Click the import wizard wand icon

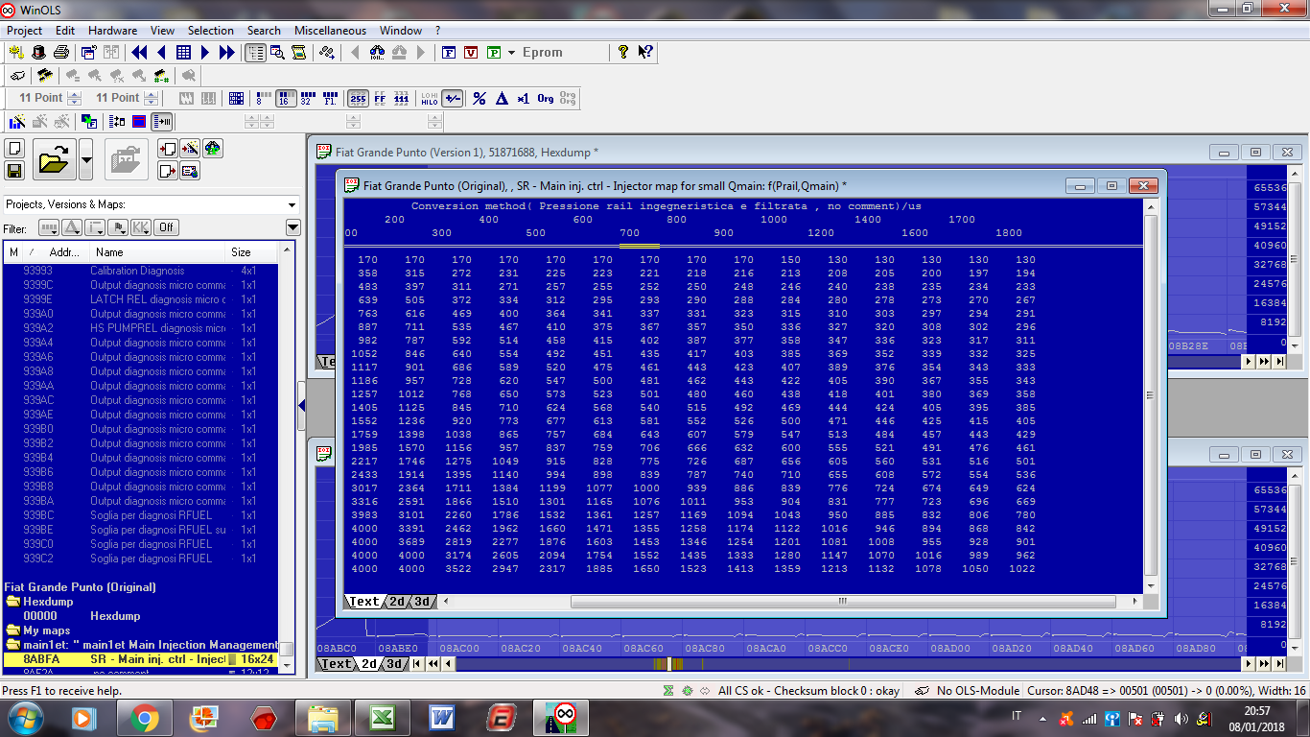pyautogui.click(x=190, y=149)
